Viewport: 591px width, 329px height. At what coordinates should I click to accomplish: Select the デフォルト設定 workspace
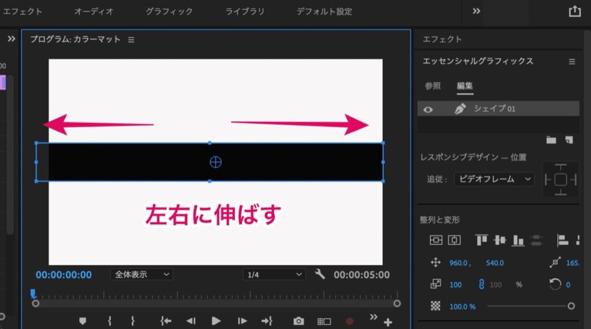point(324,12)
